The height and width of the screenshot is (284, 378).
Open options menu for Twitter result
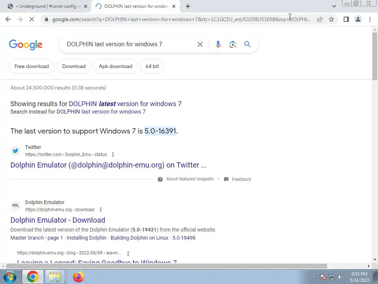coord(113,155)
